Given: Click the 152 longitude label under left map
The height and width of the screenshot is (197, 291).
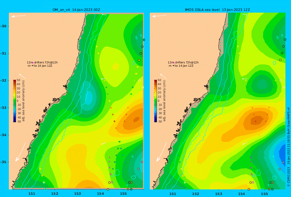Looking at the screenshot, I should click(x=55, y=194).
